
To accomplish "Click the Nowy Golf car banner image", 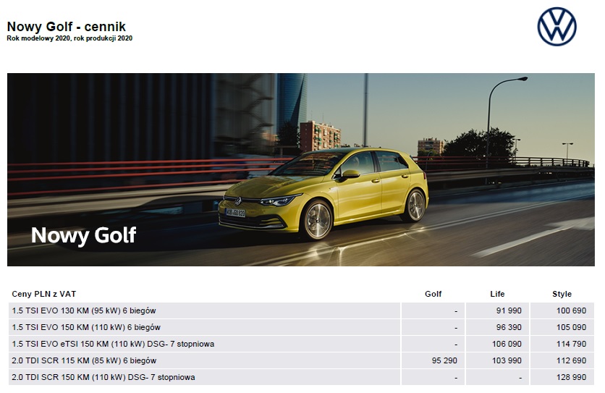I will point(301,169).
